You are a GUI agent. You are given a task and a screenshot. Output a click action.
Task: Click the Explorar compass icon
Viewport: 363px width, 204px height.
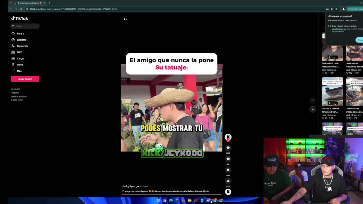coord(13,40)
